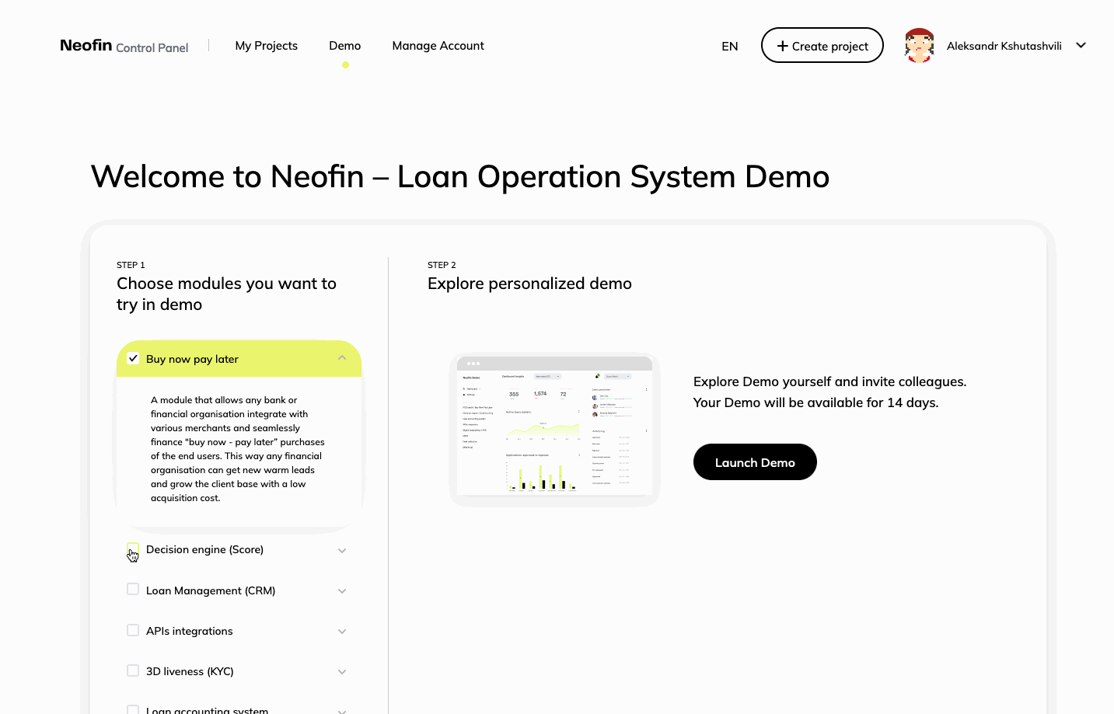Image resolution: width=1114 pixels, height=714 pixels.
Task: Click the Create project button
Action: tap(822, 45)
